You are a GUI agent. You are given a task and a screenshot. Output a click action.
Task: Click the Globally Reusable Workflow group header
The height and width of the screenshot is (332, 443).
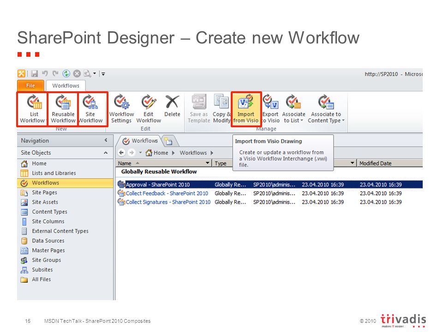[159, 172]
